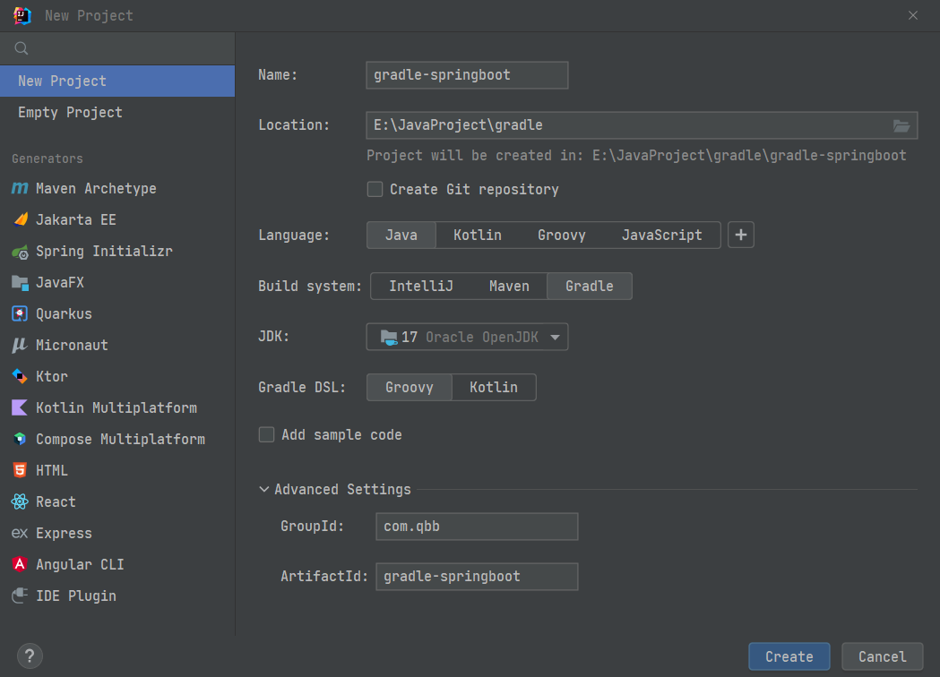This screenshot has width=940, height=677.
Task: Select the Ktor generator icon
Action: (x=20, y=376)
